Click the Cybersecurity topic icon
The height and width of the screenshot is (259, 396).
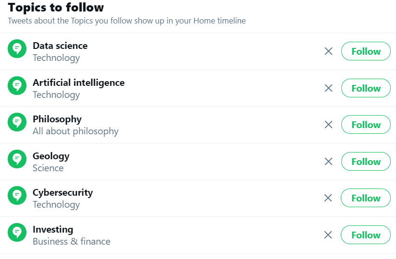[x=17, y=196]
